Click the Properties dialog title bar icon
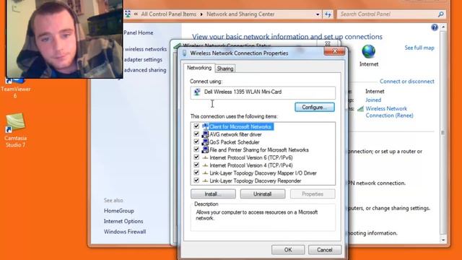 click(x=185, y=53)
